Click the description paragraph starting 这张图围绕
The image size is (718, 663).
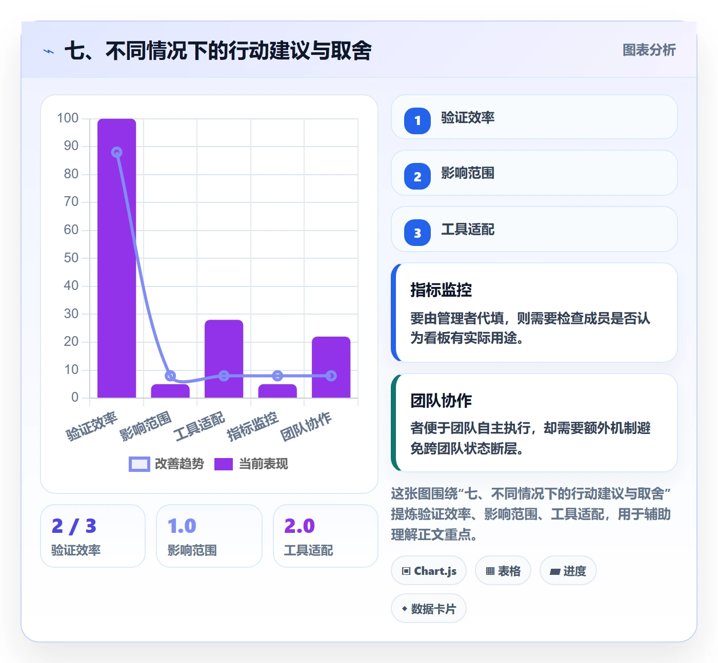coord(531,514)
